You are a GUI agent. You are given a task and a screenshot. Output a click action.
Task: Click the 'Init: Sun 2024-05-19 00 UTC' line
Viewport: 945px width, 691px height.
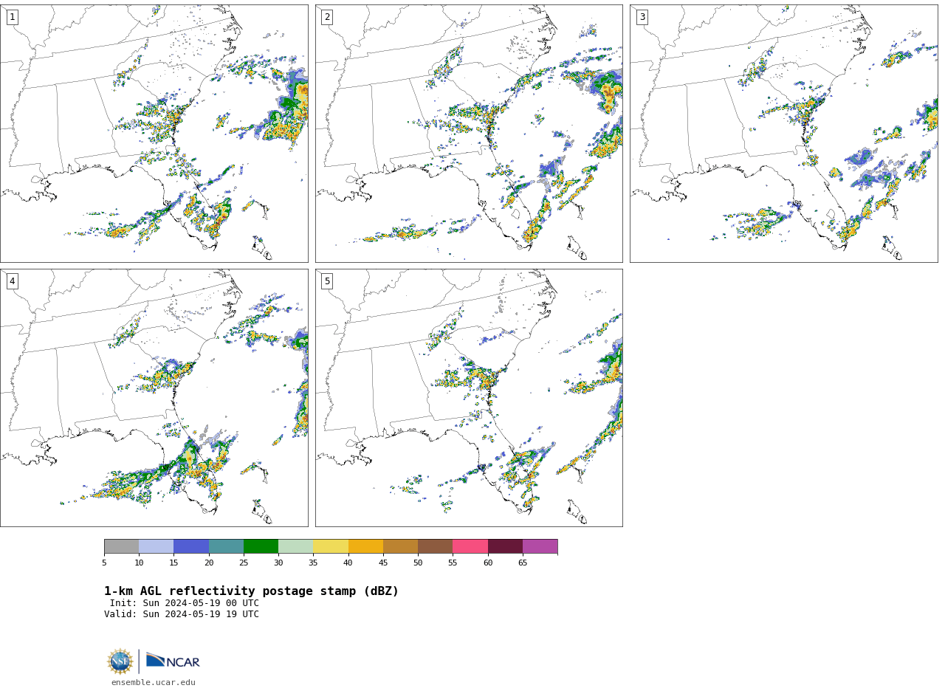[x=185, y=603]
